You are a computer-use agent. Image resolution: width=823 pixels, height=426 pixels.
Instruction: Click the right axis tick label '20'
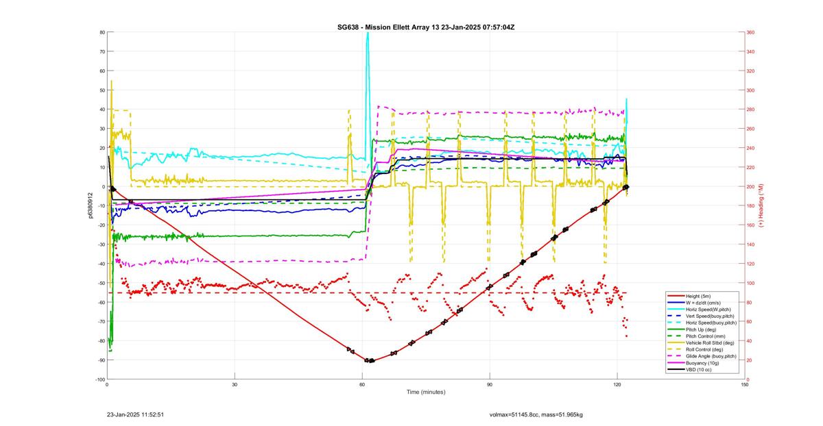[750, 360]
